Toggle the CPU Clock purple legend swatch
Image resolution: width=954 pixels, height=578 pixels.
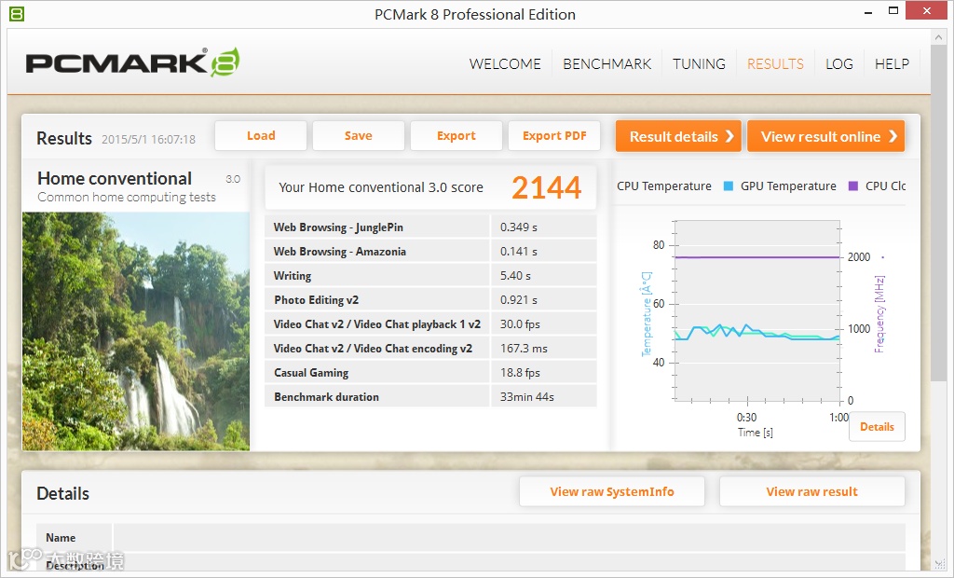pyautogui.click(x=853, y=186)
